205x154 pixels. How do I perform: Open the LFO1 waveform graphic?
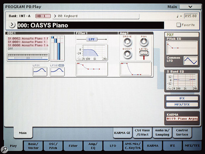point(40,71)
